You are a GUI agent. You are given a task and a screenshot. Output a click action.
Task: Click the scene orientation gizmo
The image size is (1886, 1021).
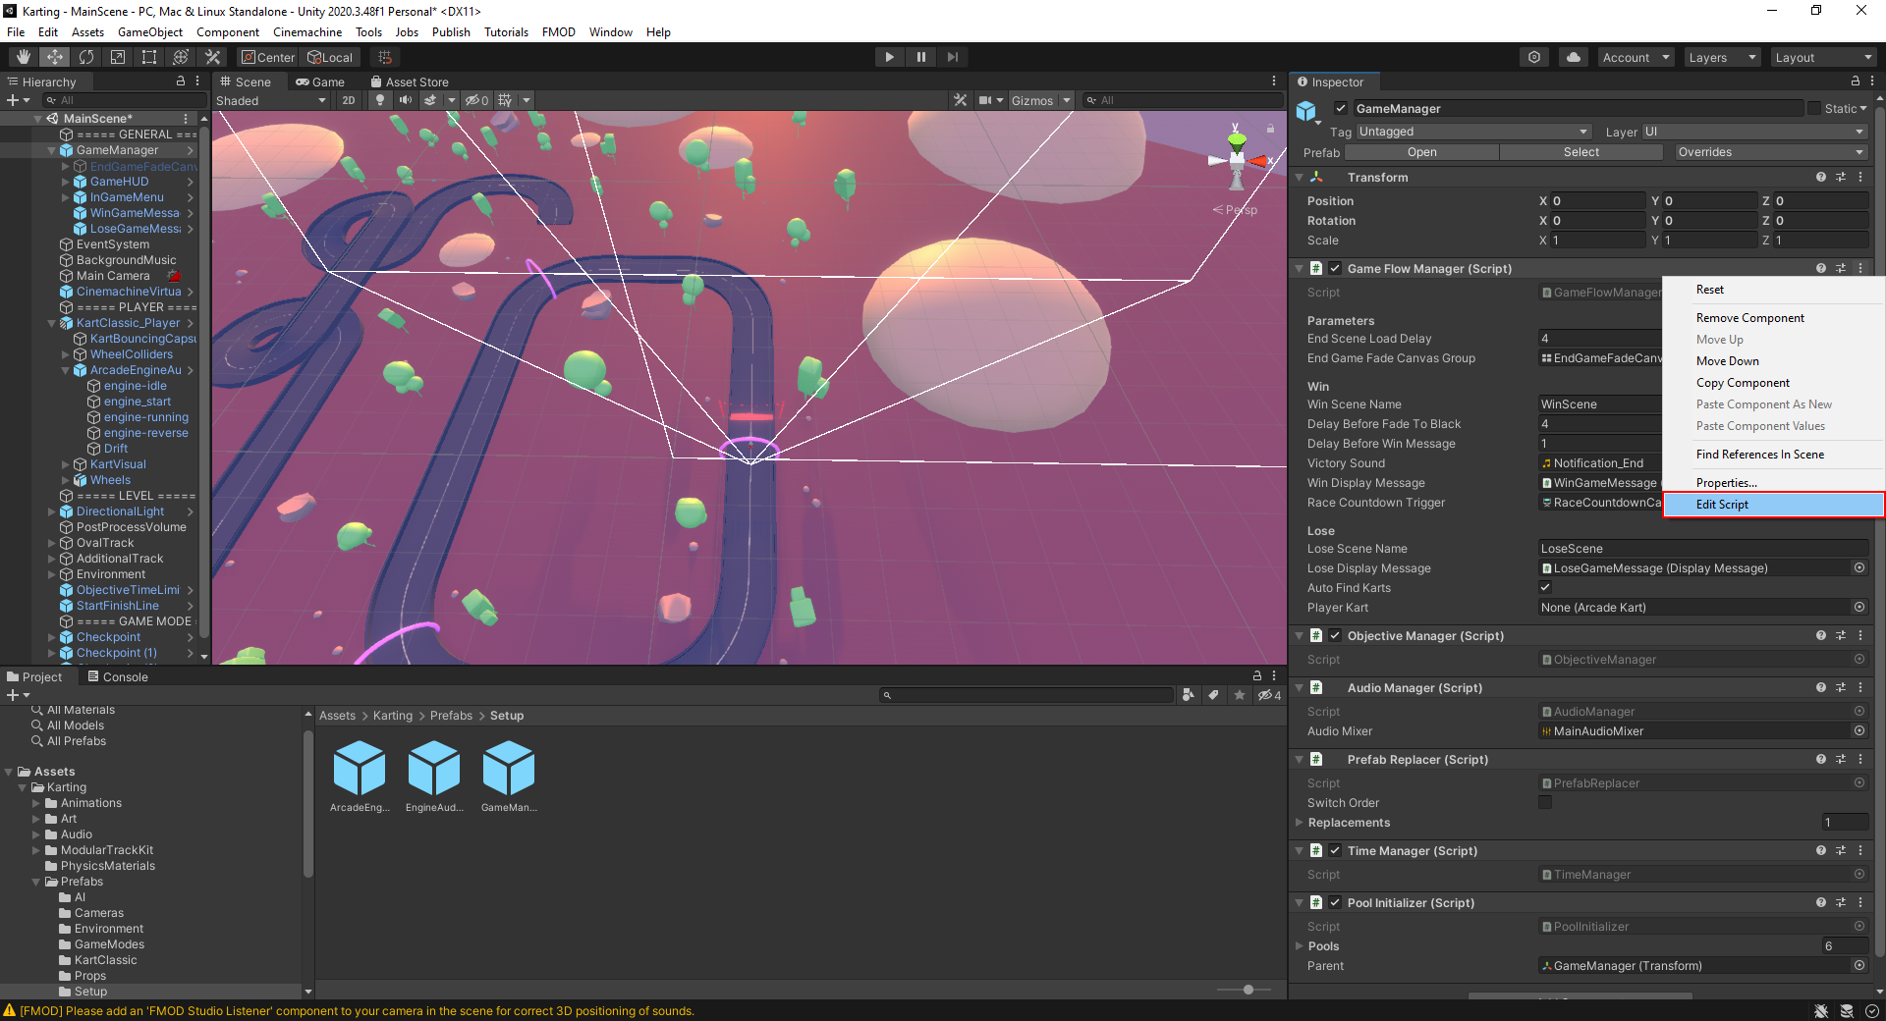coord(1238,158)
